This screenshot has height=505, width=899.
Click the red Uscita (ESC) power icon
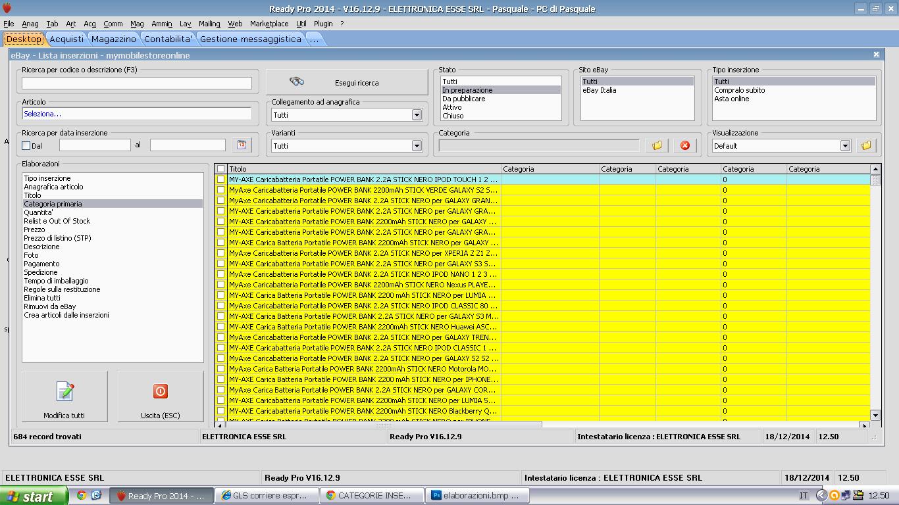point(160,391)
